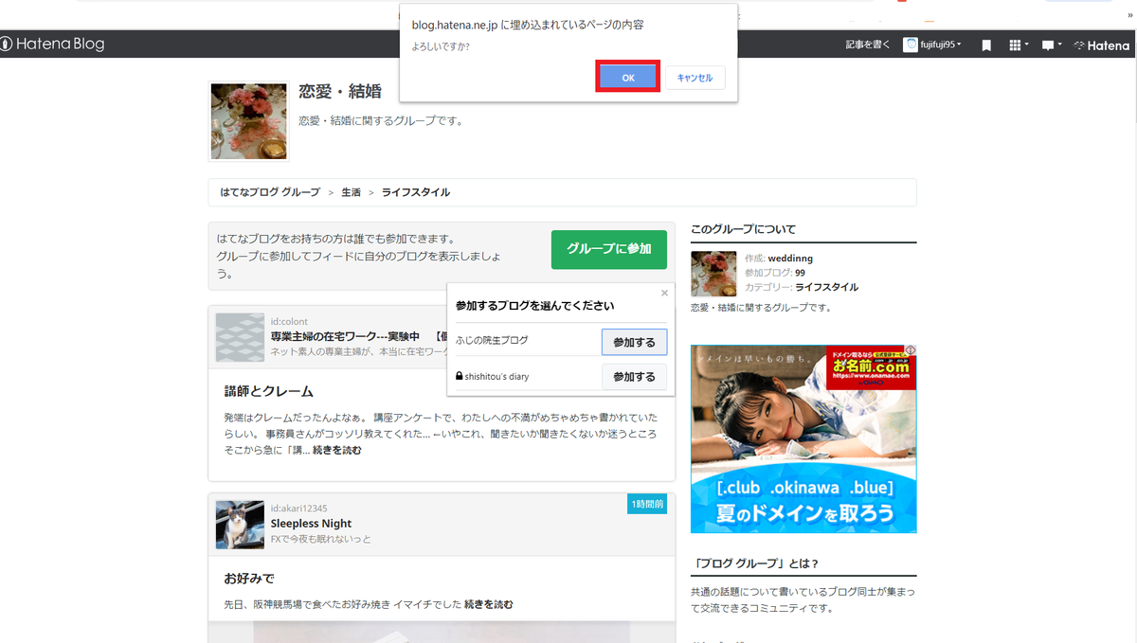Go to はてなブログ グループ breadcrumb
This screenshot has width=1137, height=643.
click(270, 192)
